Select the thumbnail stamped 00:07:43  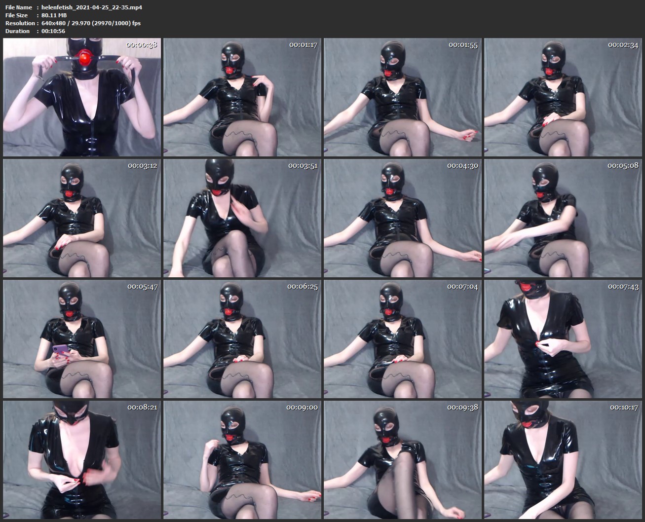[x=563, y=339]
